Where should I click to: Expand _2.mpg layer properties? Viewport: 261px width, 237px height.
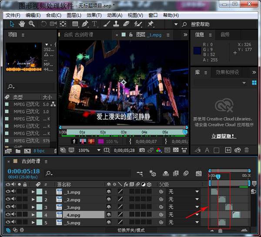pos(33,200)
